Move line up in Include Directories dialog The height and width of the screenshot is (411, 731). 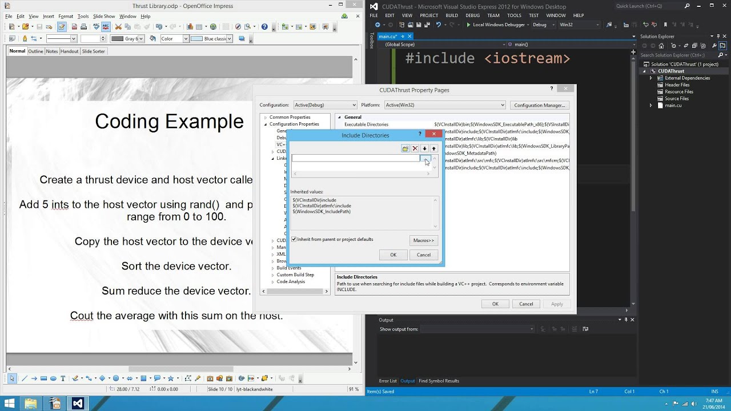tap(433, 148)
